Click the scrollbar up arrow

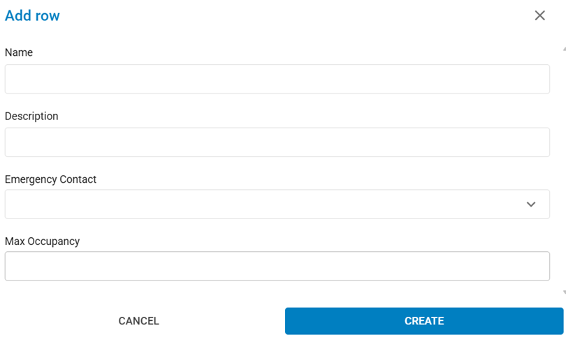[x=563, y=50]
